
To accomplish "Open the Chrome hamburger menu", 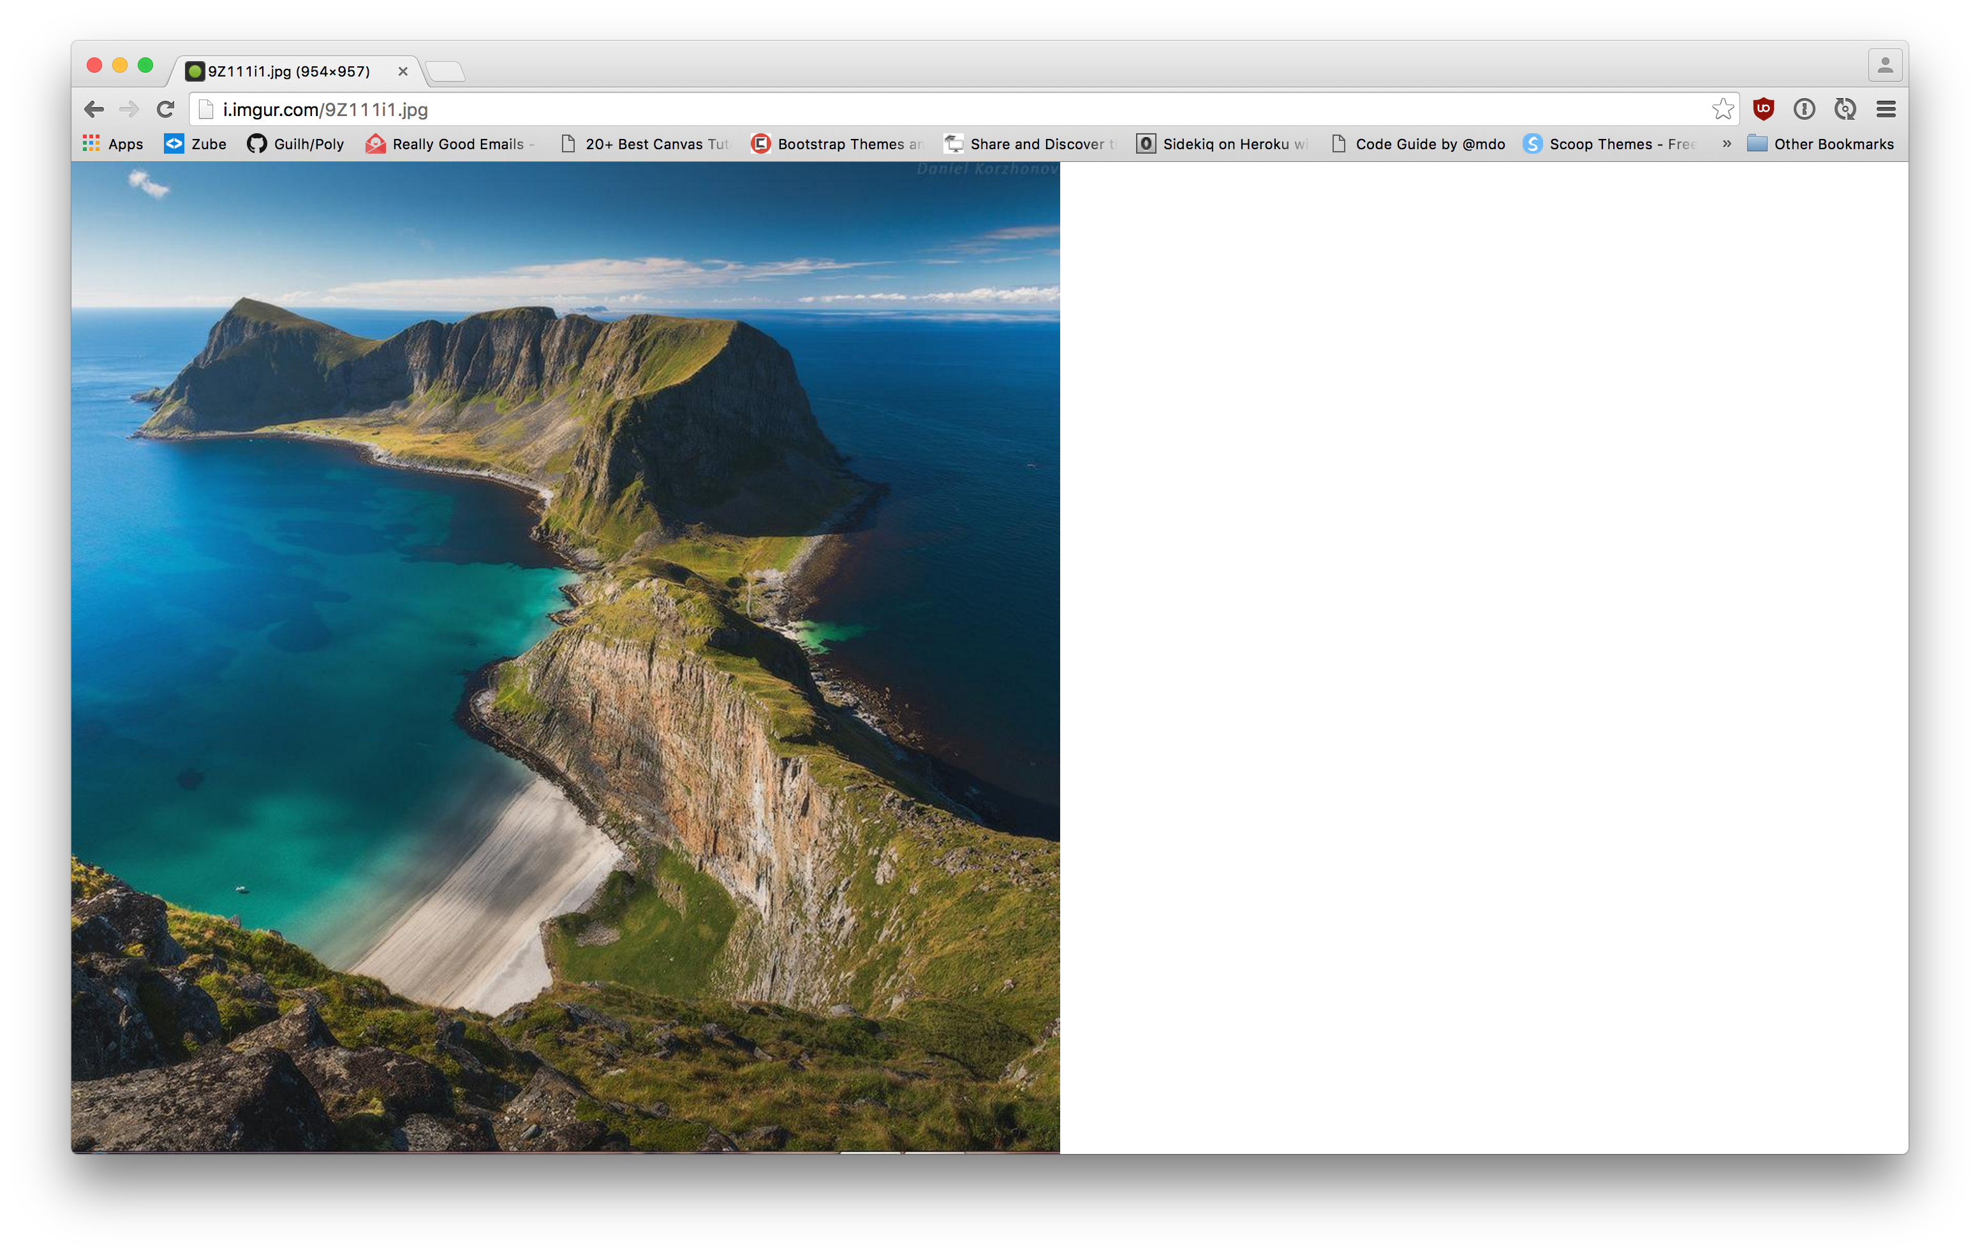I will (1886, 109).
